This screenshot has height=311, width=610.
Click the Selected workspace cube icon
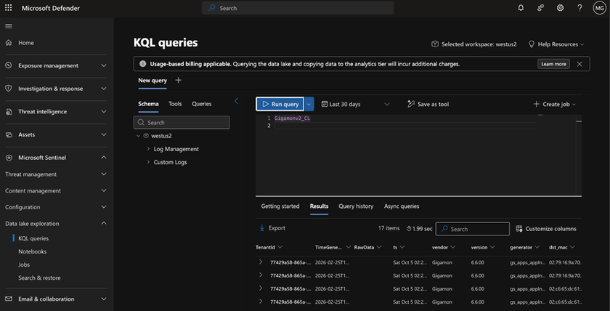coord(435,44)
